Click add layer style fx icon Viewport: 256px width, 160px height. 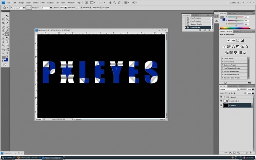pyautogui.click(x=230, y=153)
